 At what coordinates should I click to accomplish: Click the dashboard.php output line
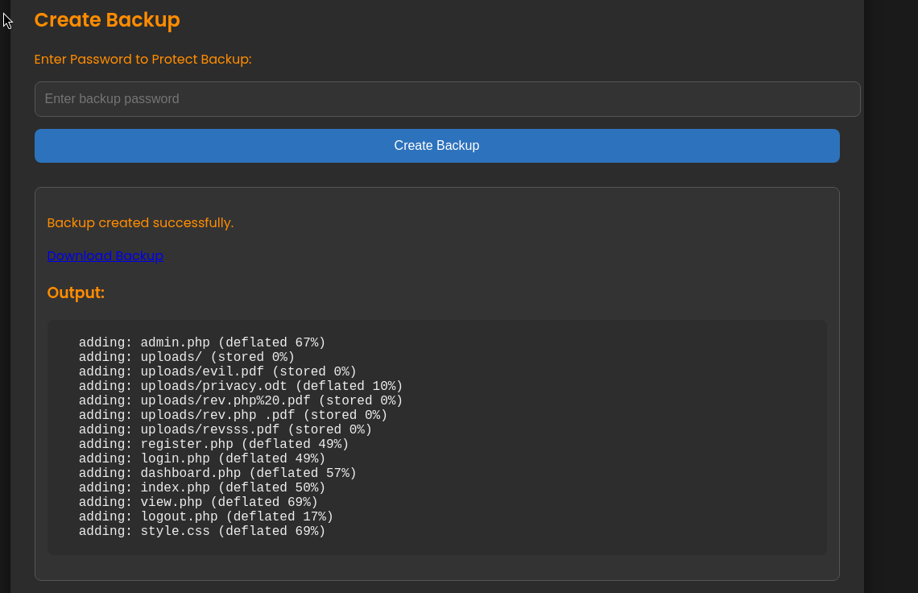(x=217, y=474)
